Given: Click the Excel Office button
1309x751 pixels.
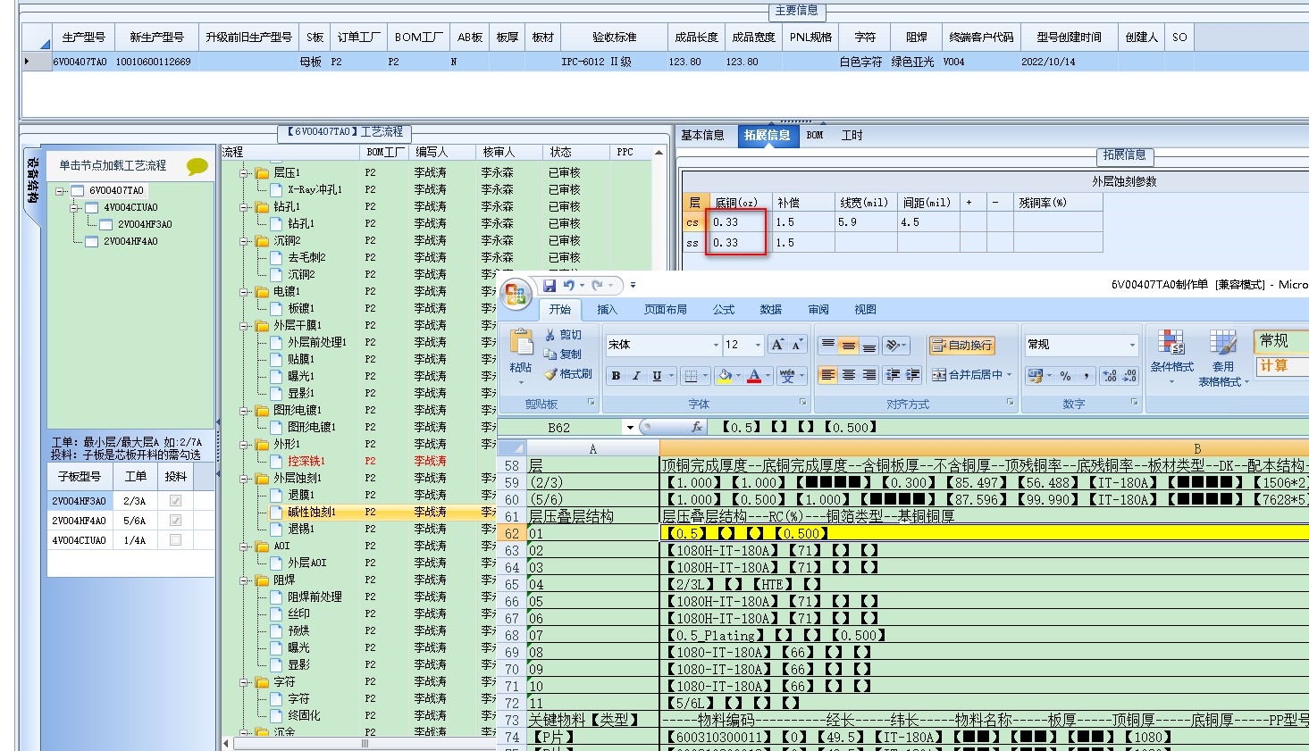Looking at the screenshot, I should tap(516, 295).
